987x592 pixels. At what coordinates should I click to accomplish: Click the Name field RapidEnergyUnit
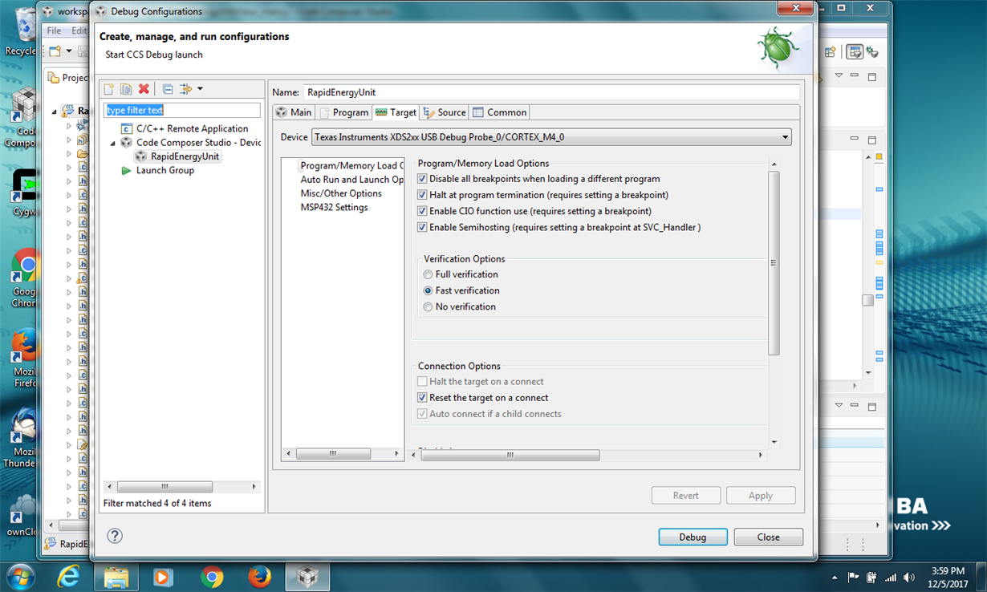[551, 92]
